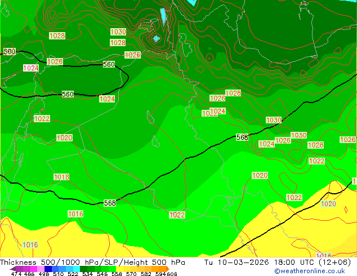Image resolution: width=357 pixels, height=276 pixels.
Task: Open the weatheronline.co.uk copyright link
Action: 309,271
